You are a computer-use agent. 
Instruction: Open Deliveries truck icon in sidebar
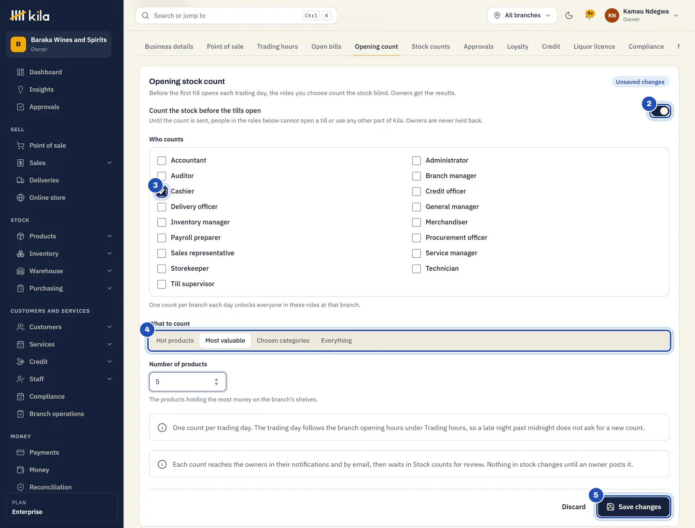coord(20,180)
